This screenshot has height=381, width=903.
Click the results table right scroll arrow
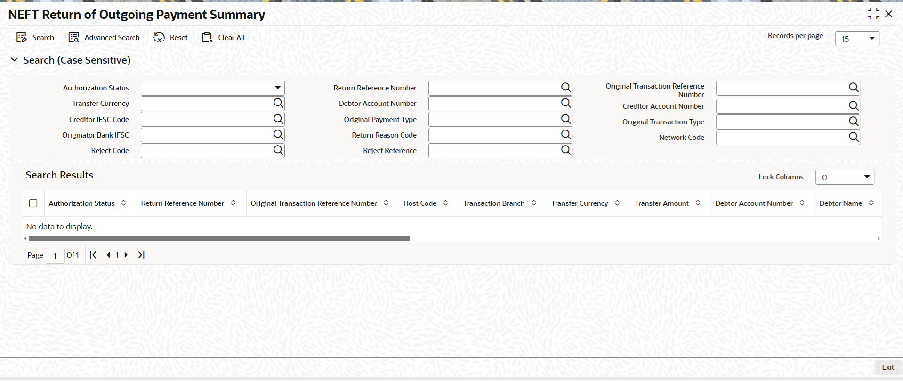tap(879, 238)
